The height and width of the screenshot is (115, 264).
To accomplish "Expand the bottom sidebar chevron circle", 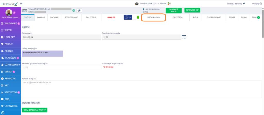I will pos(2,113).
